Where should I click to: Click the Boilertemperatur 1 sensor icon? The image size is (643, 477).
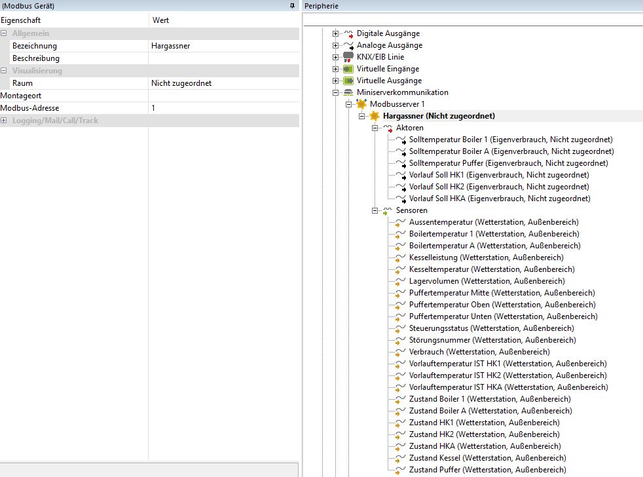click(x=400, y=235)
